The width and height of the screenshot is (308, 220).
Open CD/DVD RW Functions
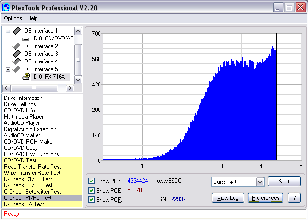click(31, 154)
